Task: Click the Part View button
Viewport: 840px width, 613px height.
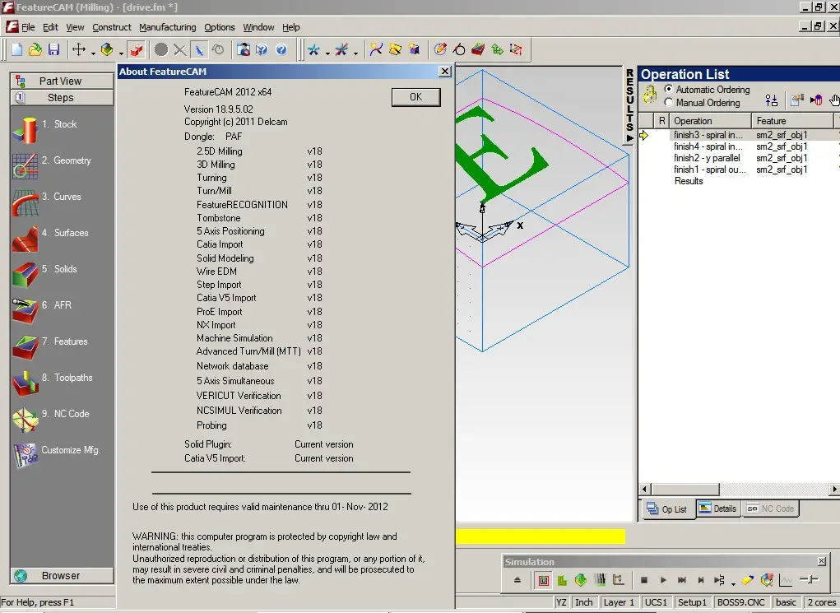Action: pyautogui.click(x=62, y=81)
